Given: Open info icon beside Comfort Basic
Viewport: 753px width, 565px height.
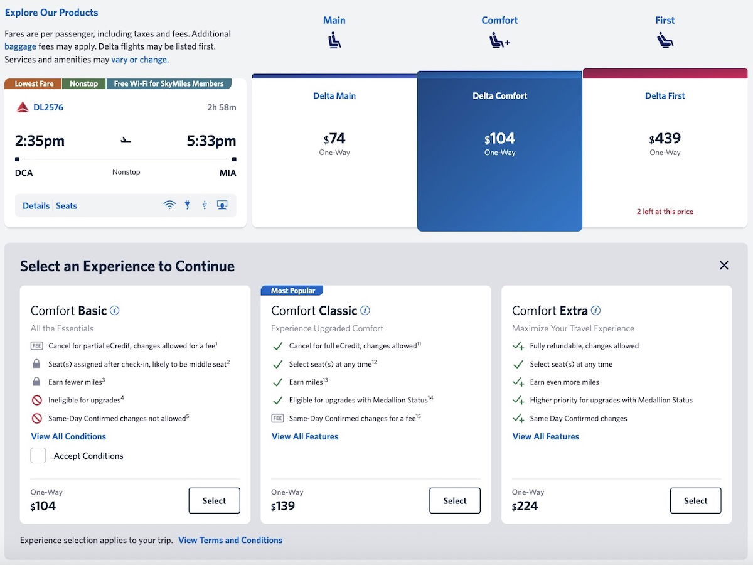Looking at the screenshot, I should 115,311.
